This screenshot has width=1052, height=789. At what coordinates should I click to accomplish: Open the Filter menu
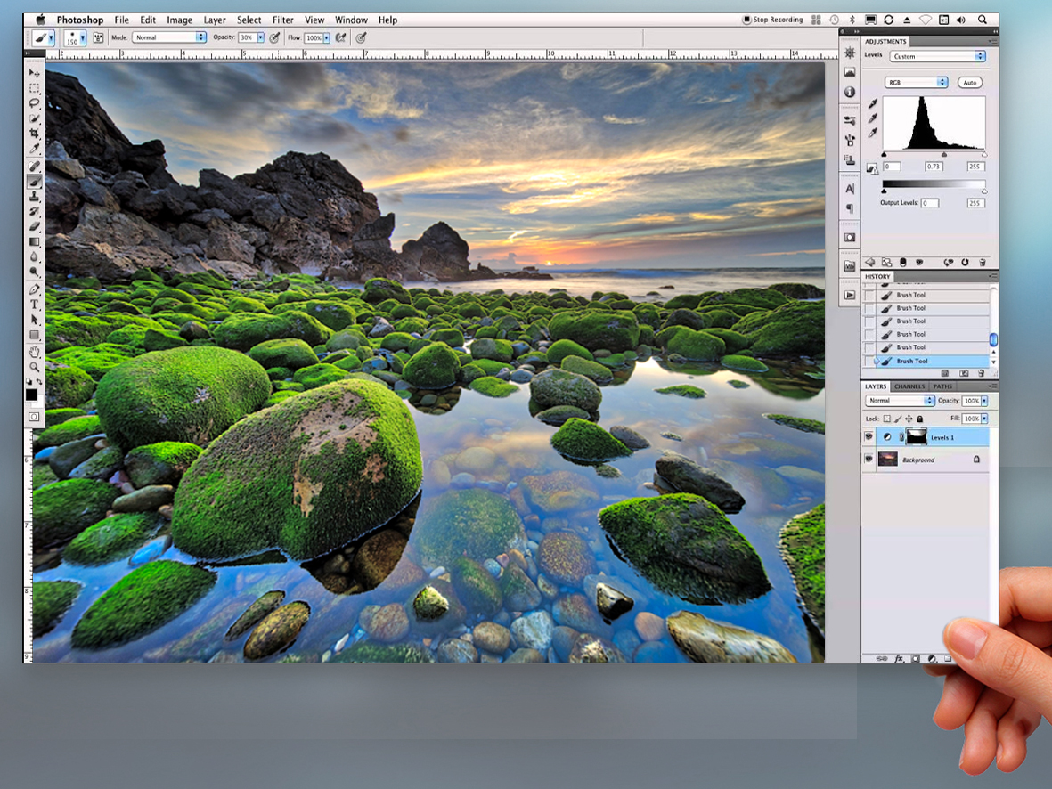tap(283, 20)
